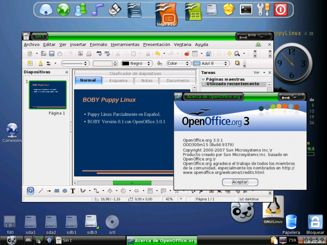Open the Negro line color dropdown
Image resolution: width=327 pixels, height=245 pixels.
pyautogui.click(x=137, y=64)
